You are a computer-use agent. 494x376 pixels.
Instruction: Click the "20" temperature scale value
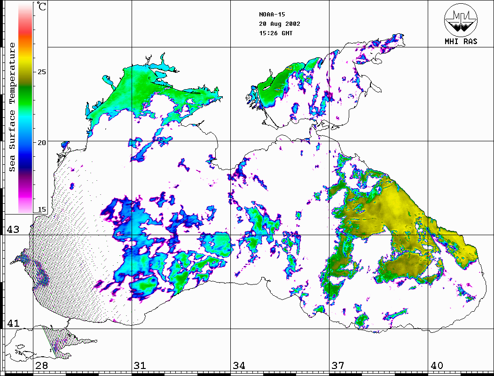coord(41,143)
